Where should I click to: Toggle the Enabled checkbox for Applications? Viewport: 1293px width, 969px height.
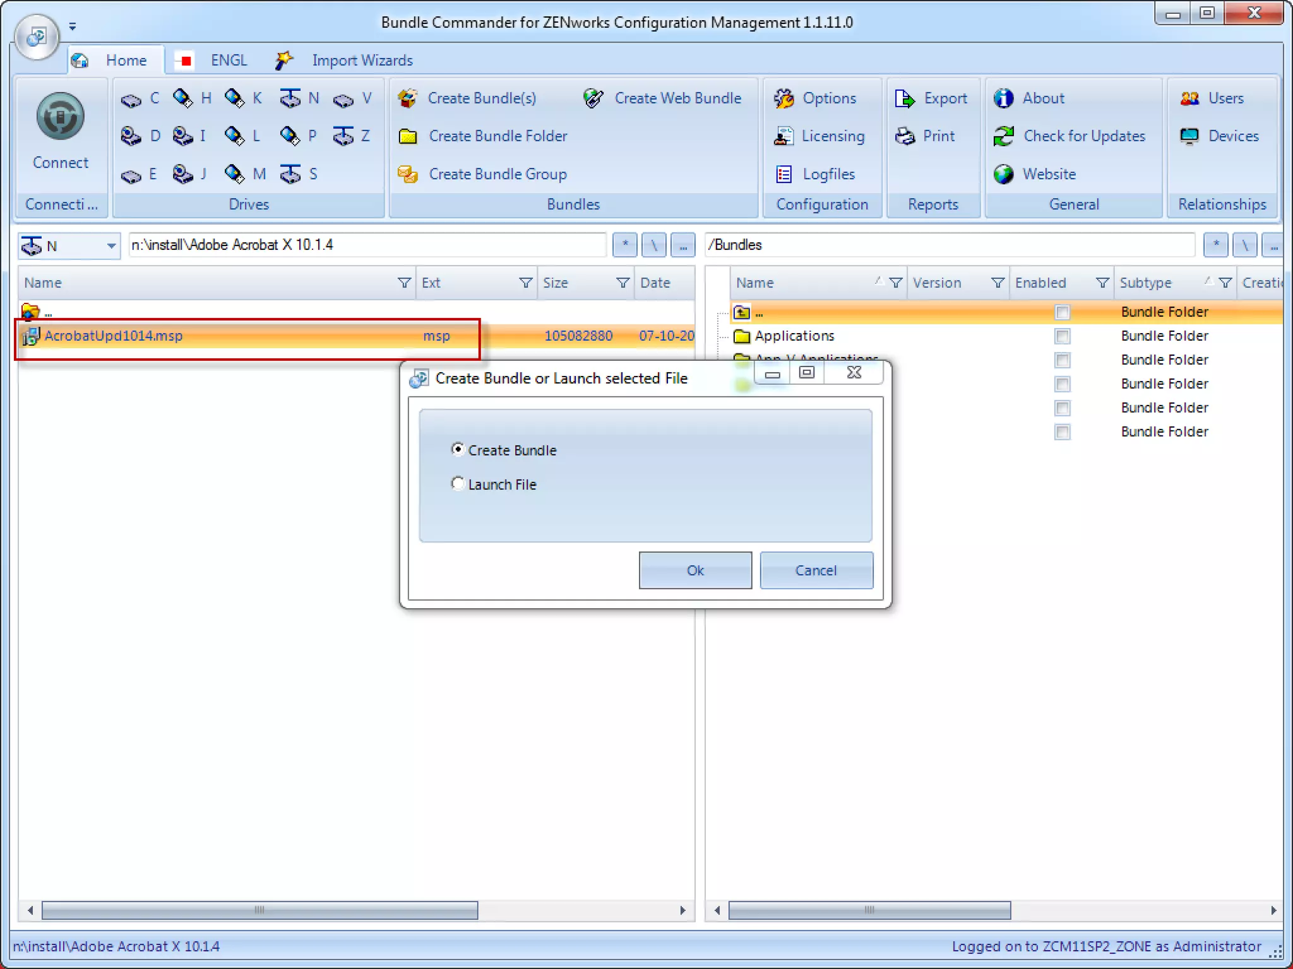[x=1062, y=336]
